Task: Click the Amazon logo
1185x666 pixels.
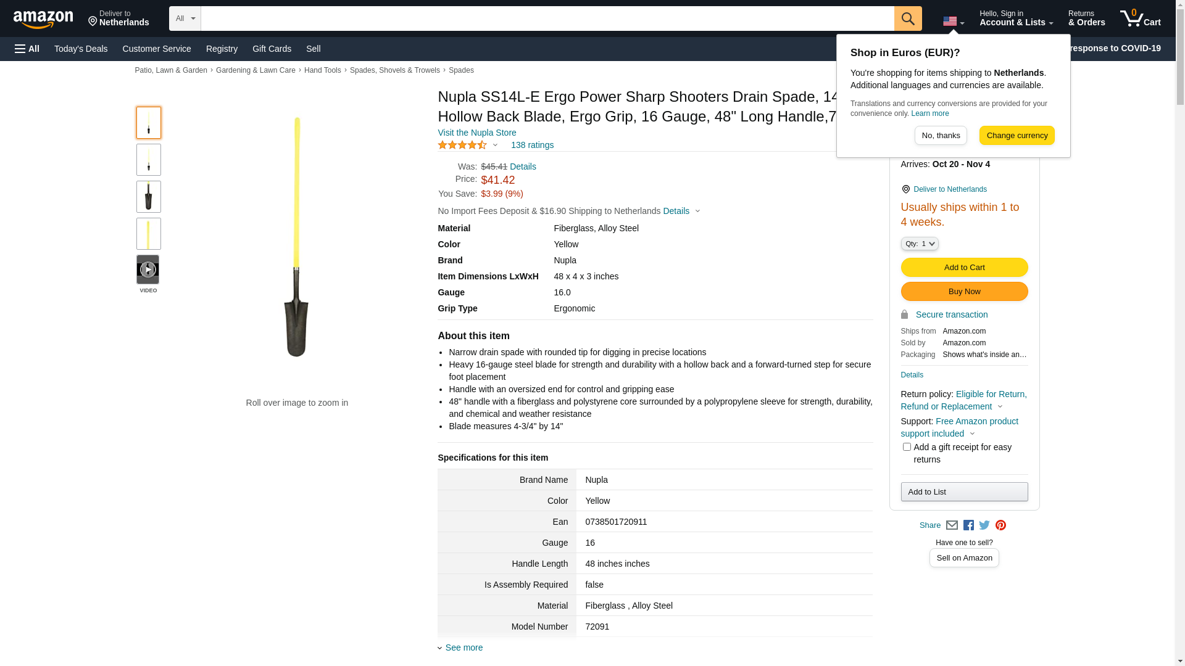Action: [43, 20]
